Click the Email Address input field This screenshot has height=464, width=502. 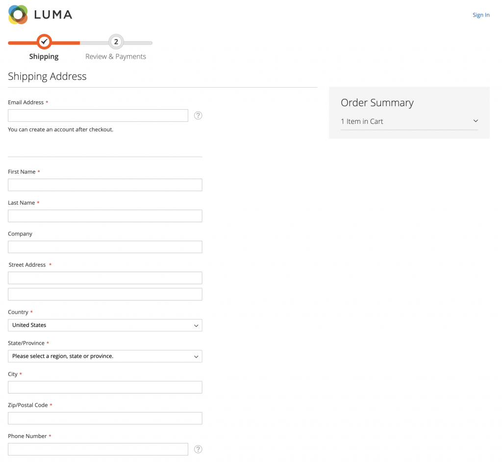pos(98,116)
